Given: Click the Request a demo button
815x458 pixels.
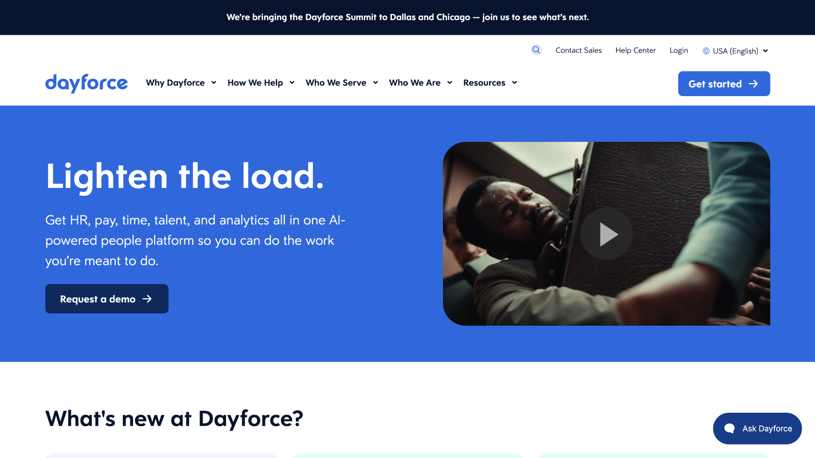Looking at the screenshot, I should point(107,299).
